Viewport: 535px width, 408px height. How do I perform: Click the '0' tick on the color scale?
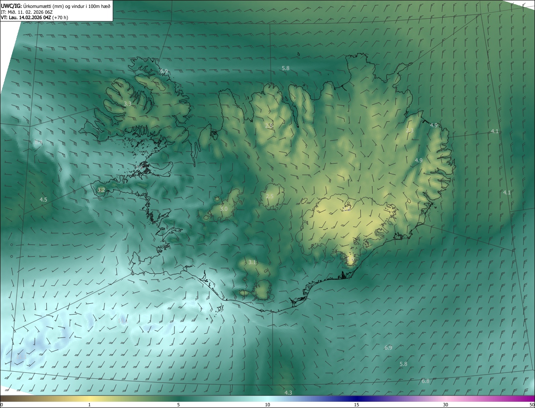click(x=2, y=405)
